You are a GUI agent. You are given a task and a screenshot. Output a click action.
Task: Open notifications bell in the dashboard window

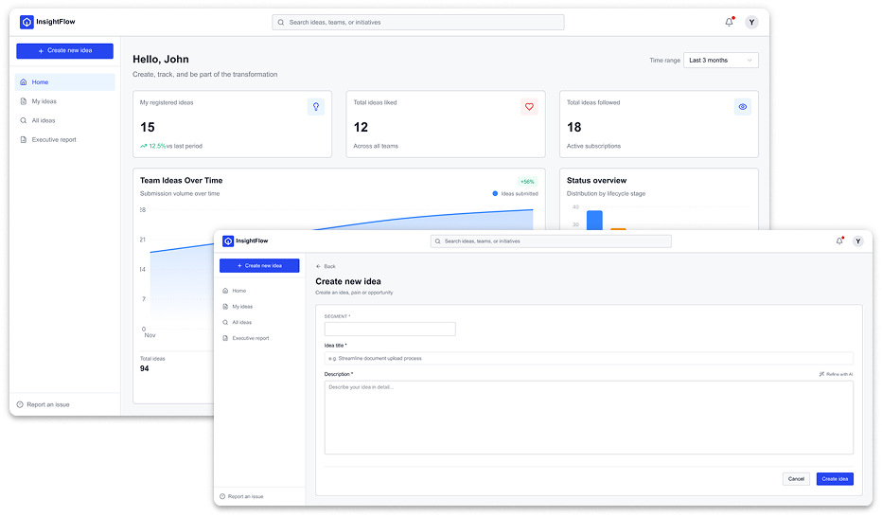click(x=729, y=22)
